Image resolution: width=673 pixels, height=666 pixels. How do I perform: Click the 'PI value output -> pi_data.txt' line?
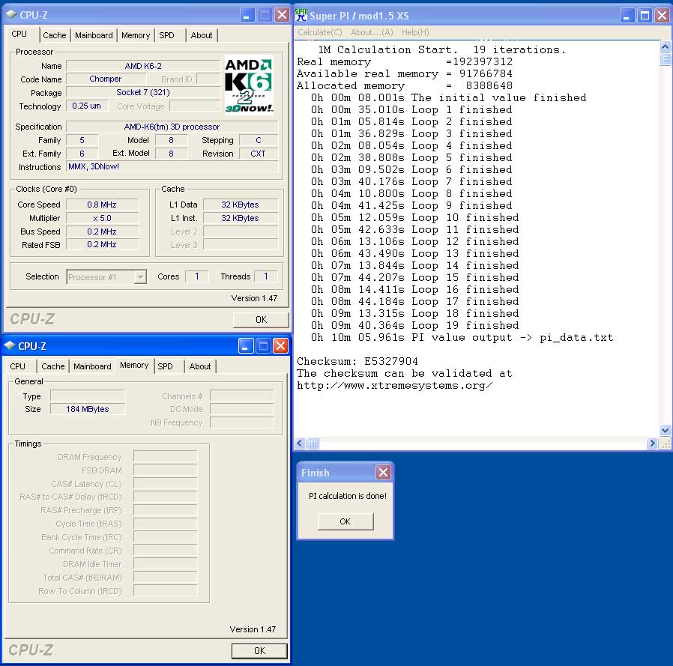coord(462,337)
